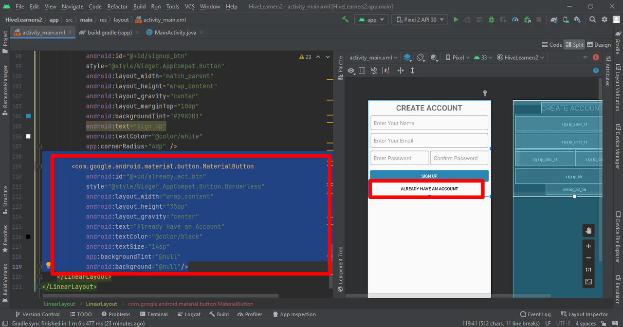Click the yellow lightbulb quick-fix icon
This screenshot has height=327, width=623.
pos(49,265)
